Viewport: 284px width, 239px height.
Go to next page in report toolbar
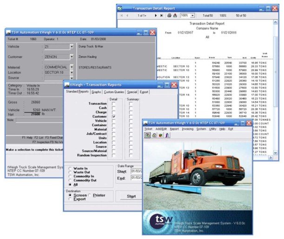pos(156,16)
